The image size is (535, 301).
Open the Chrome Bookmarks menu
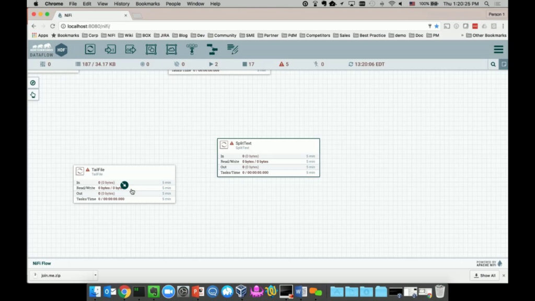point(147,4)
